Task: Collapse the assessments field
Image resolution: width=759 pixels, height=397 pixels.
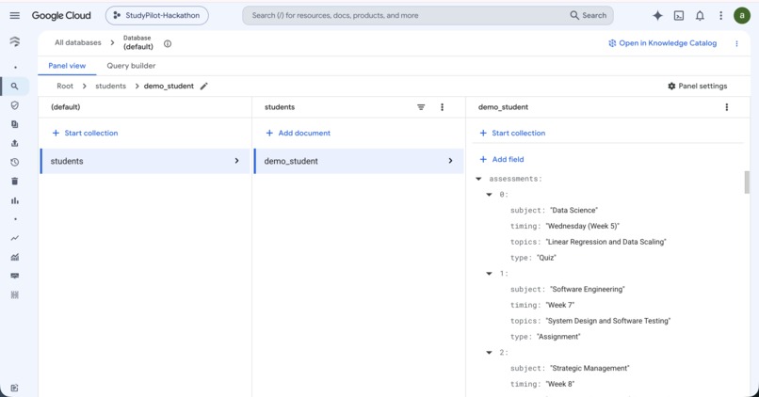Action: pos(478,179)
